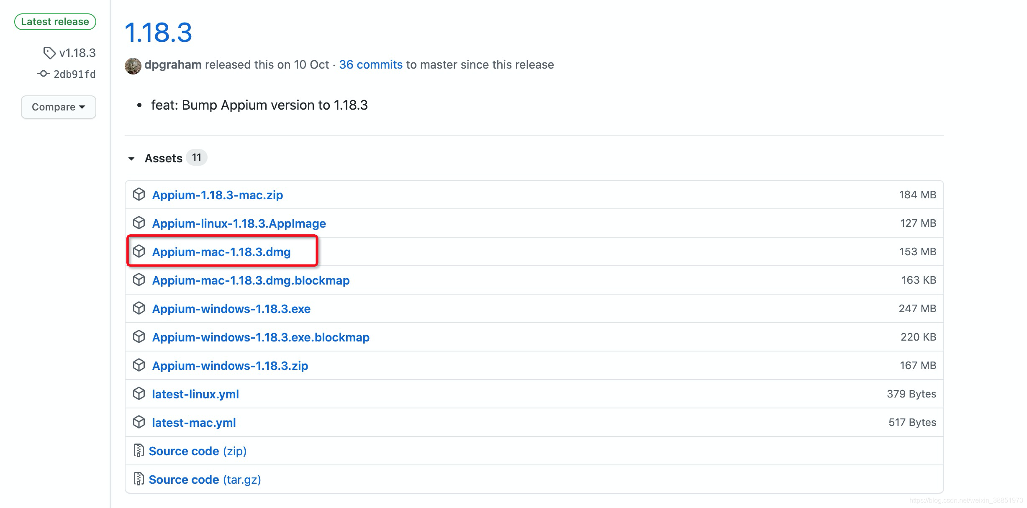The image size is (1027, 508).
Task: Download latest-mac.yml file
Action: pos(193,423)
